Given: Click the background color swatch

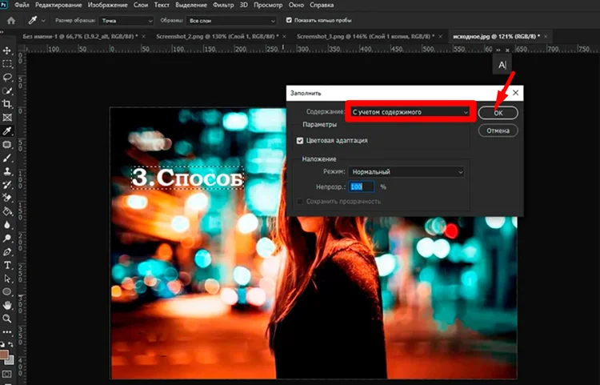Looking at the screenshot, I should coord(10,360).
